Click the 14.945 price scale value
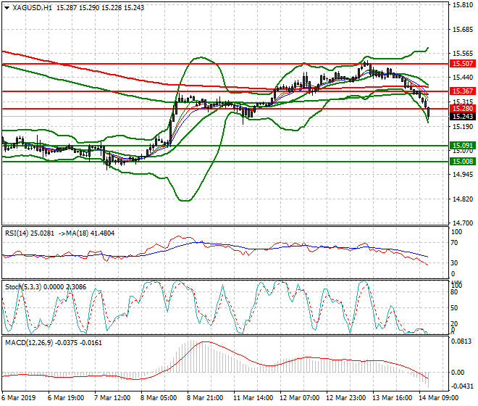The image size is (478, 406). pos(463,175)
